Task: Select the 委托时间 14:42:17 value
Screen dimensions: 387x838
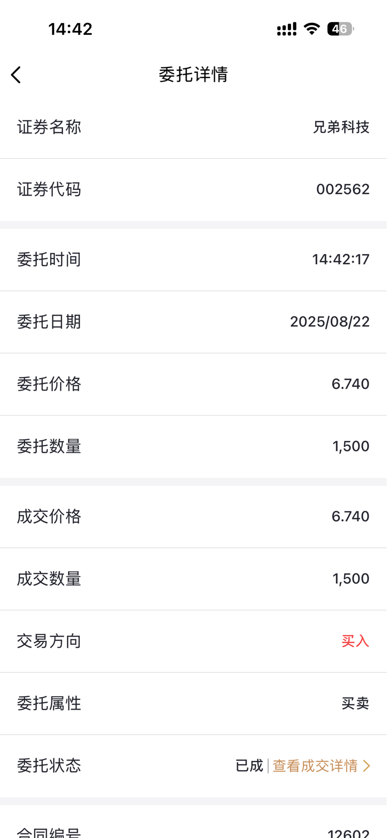Action: 341,259
